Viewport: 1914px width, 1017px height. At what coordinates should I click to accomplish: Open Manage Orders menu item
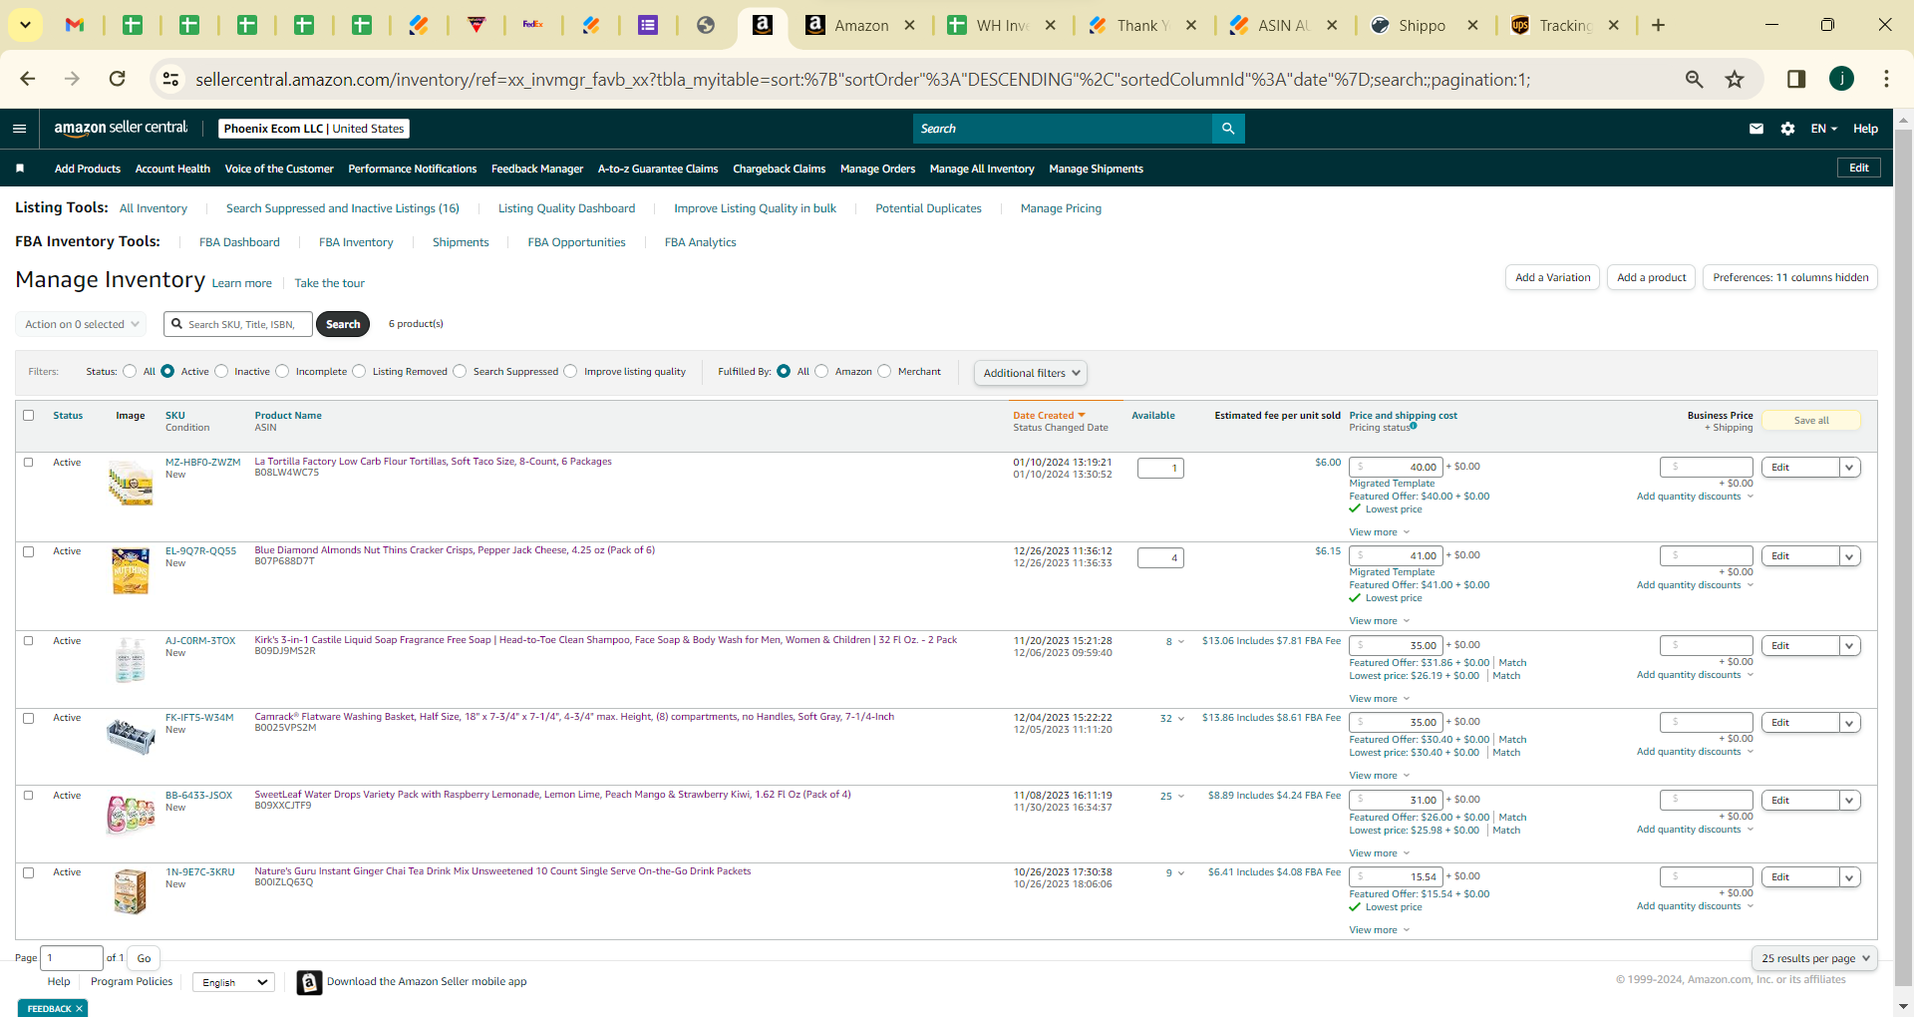point(877,169)
